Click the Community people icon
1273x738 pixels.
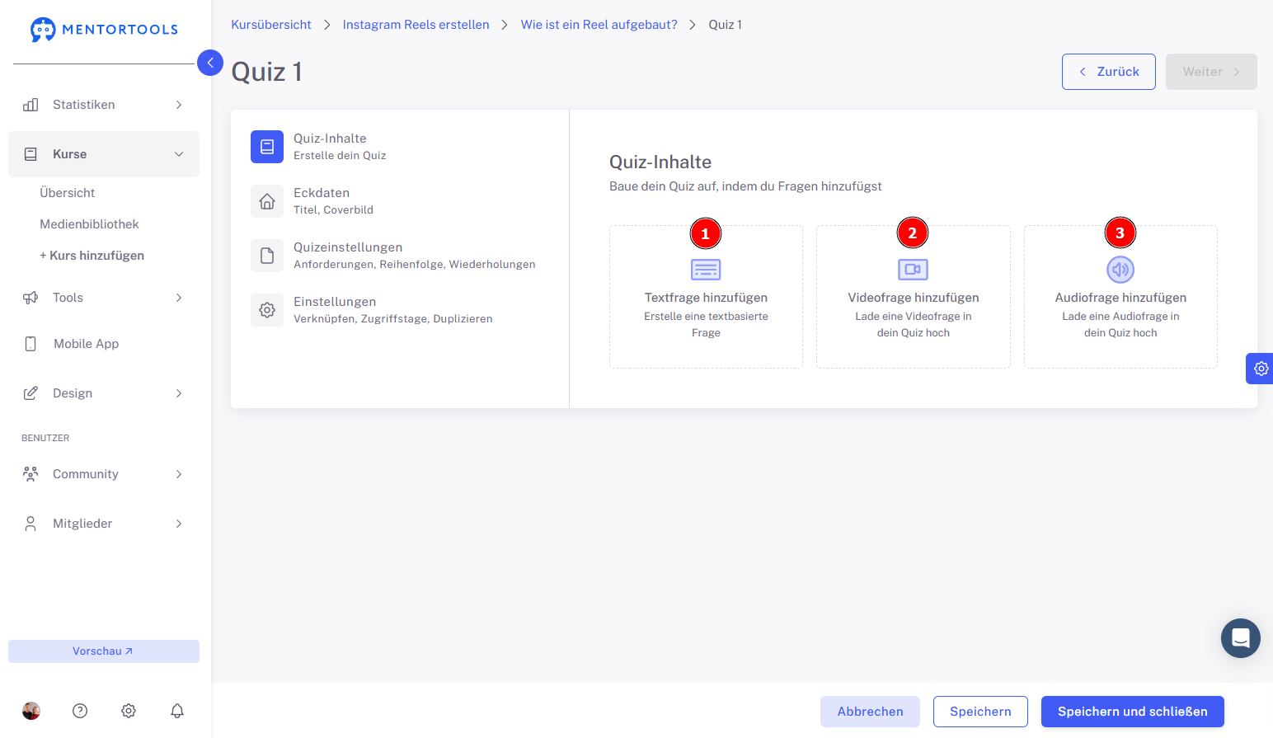pyautogui.click(x=31, y=474)
